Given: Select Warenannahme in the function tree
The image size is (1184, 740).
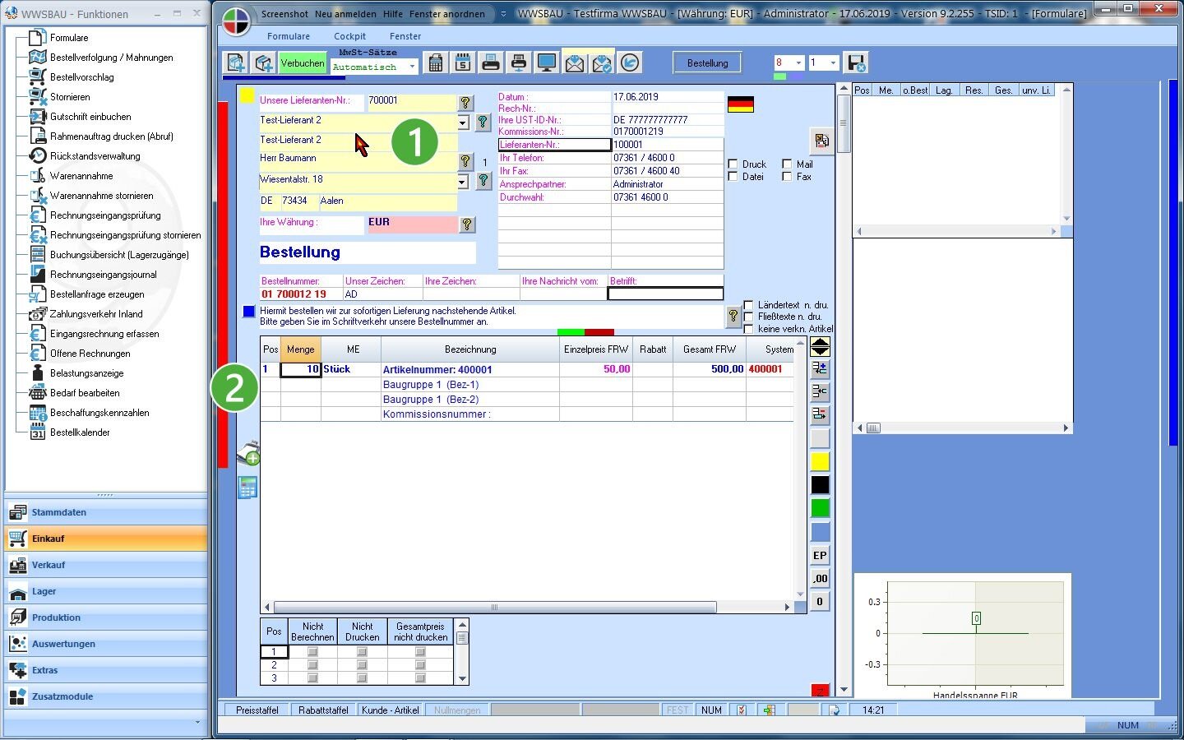Looking at the screenshot, I should (x=81, y=176).
